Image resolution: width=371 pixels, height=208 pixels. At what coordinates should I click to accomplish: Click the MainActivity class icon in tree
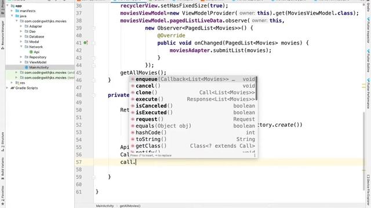click(27, 68)
